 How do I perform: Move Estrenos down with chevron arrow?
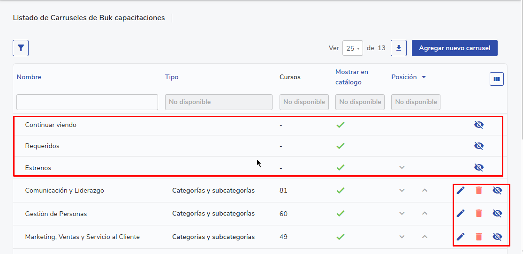(x=402, y=167)
